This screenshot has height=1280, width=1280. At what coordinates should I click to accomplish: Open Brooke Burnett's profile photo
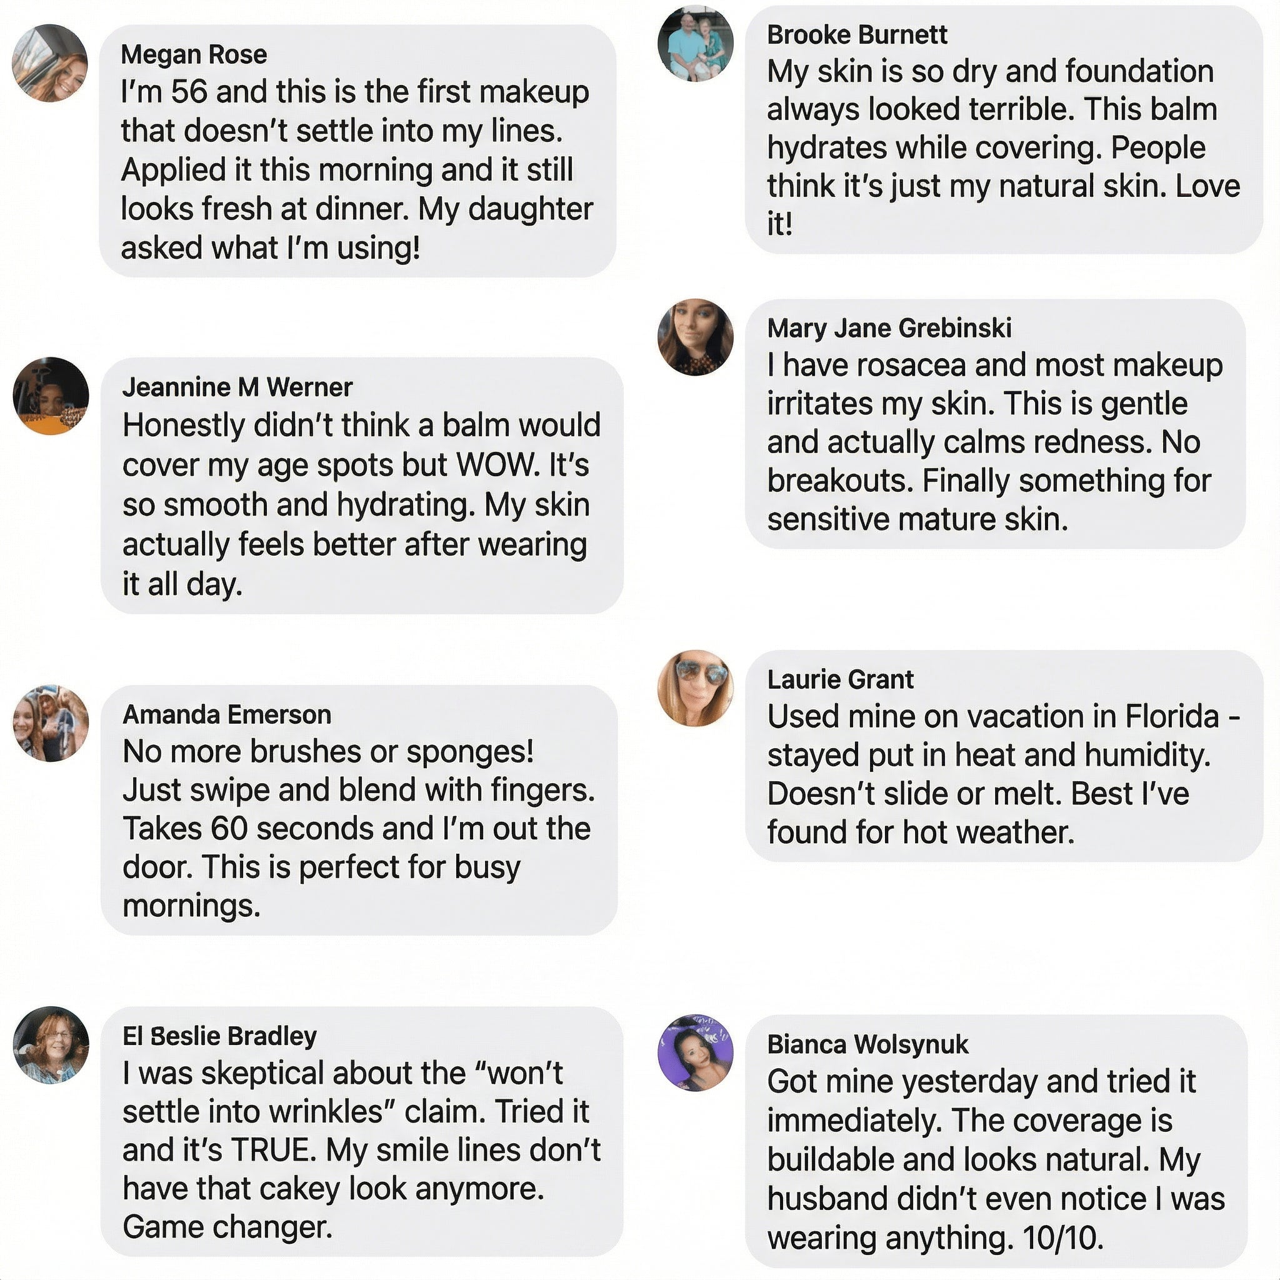pyautogui.click(x=695, y=44)
